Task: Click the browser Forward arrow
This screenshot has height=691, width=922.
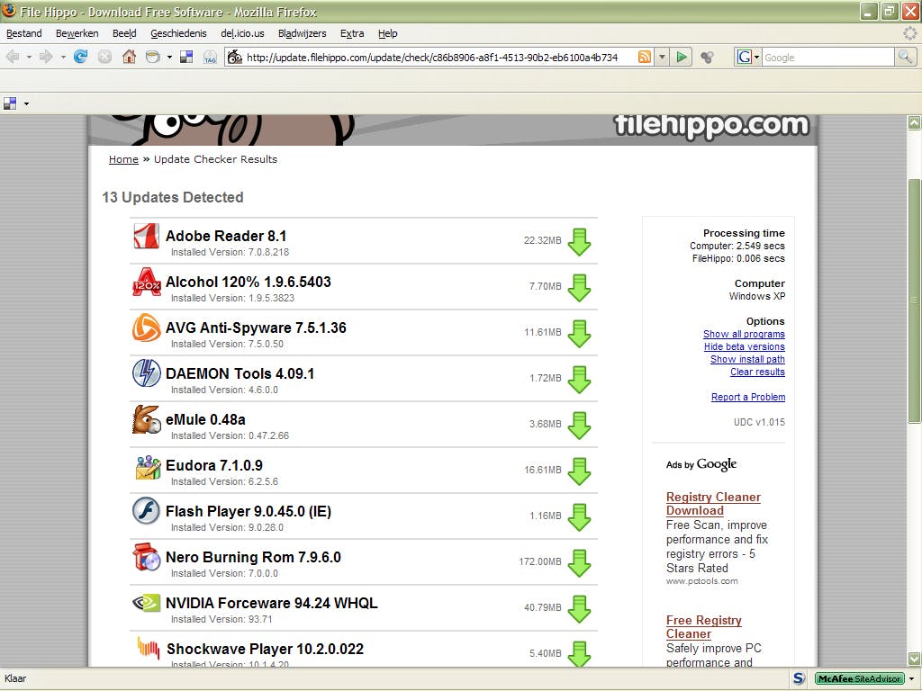Action: pos(46,57)
